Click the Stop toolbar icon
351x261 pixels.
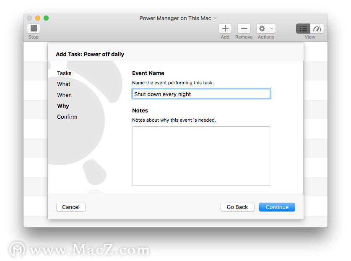[34, 29]
